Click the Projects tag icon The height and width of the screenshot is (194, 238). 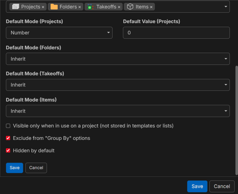(16, 7)
